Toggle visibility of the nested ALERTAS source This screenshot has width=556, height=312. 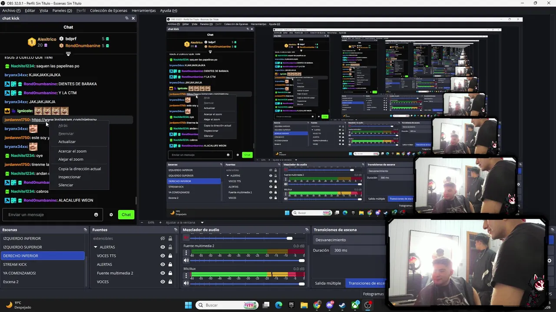[163, 264]
